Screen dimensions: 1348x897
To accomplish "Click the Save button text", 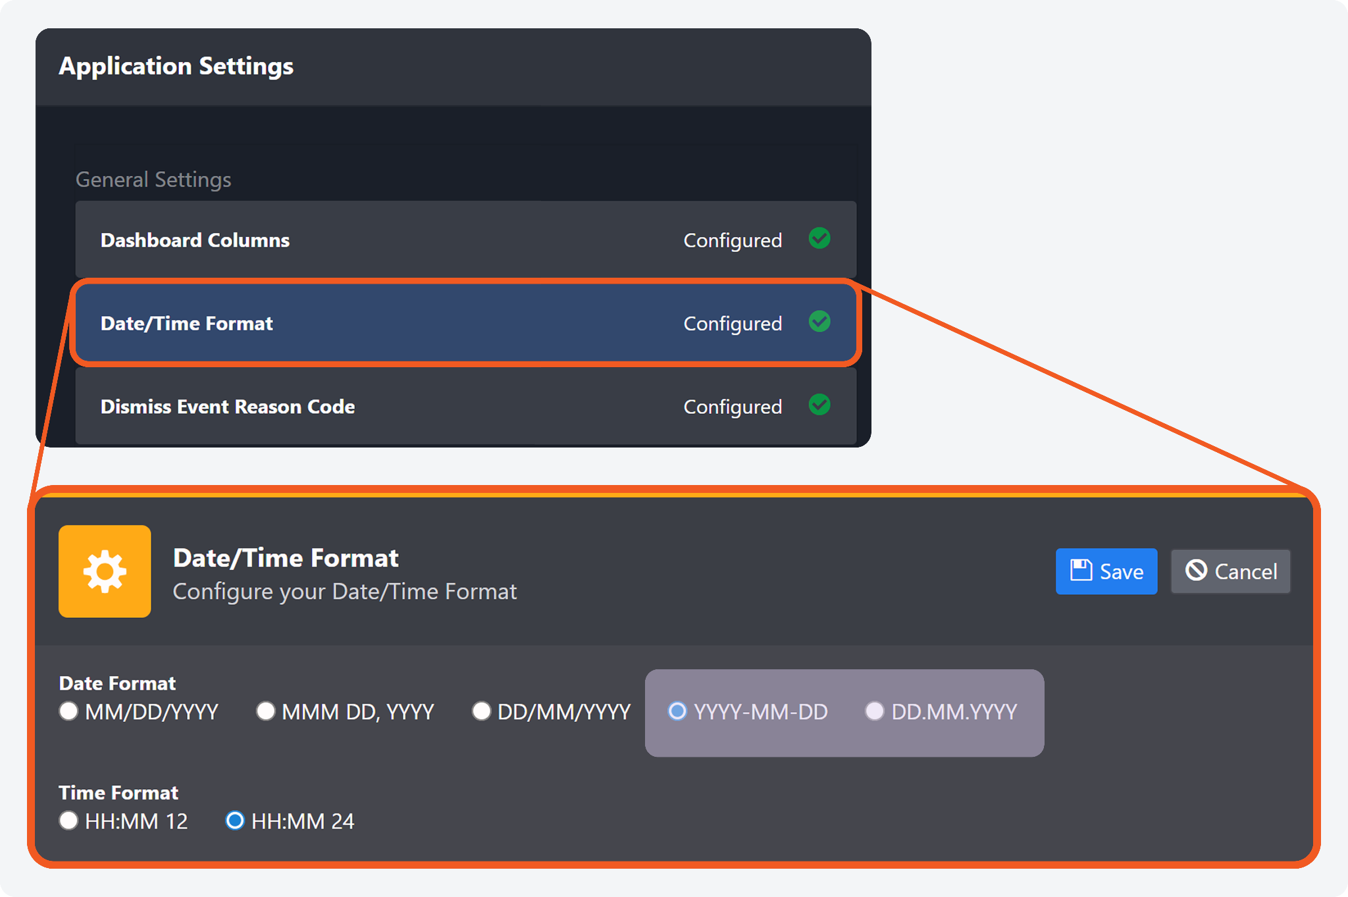I will (x=1122, y=571).
